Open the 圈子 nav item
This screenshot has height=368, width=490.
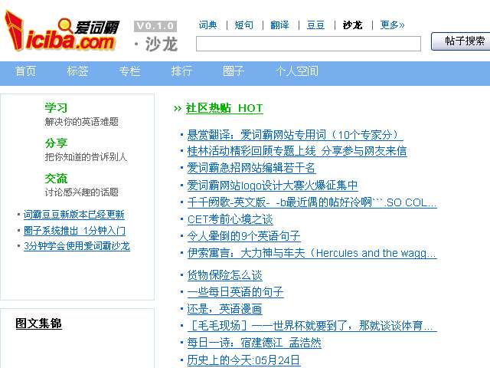[x=234, y=71]
